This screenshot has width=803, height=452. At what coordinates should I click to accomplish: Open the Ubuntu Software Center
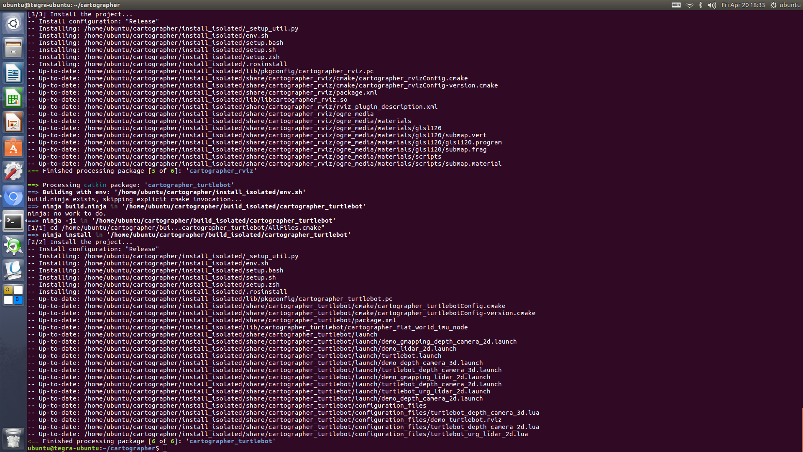click(x=13, y=147)
